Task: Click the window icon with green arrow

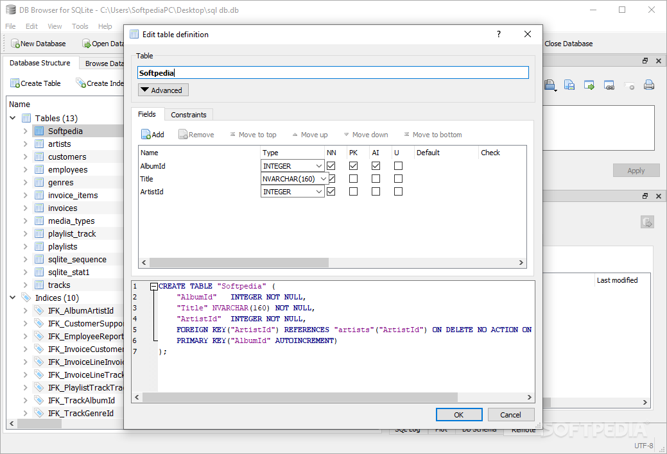Action: coord(589,85)
